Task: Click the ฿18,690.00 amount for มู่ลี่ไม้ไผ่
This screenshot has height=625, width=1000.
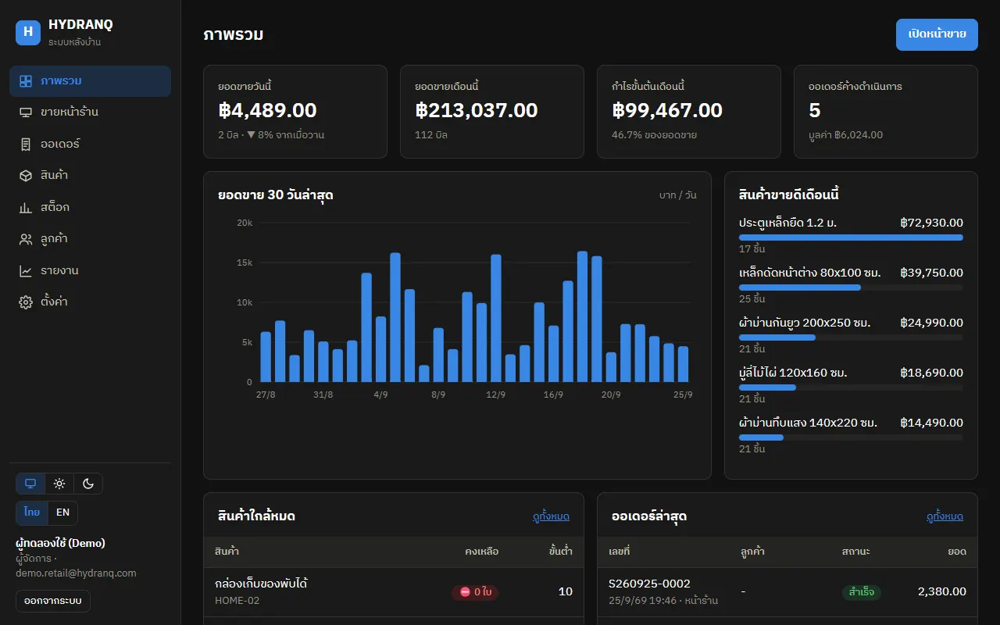Action: pyautogui.click(x=931, y=373)
